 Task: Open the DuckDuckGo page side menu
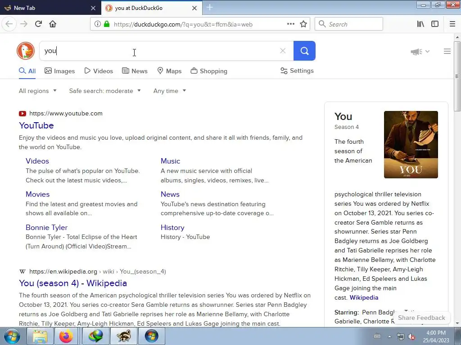tap(447, 51)
